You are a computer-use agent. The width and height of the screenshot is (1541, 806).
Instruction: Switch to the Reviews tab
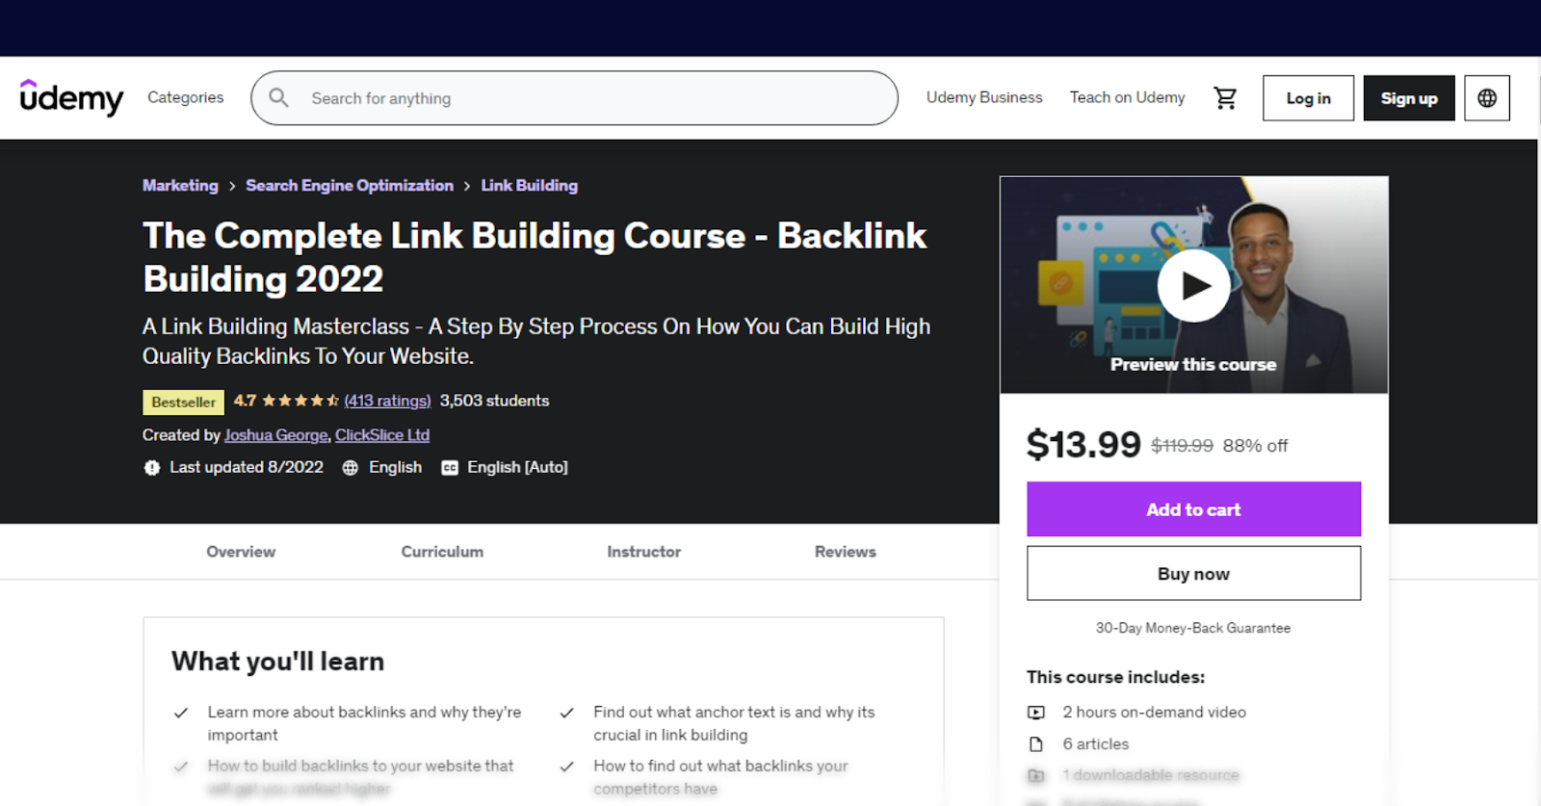point(846,552)
